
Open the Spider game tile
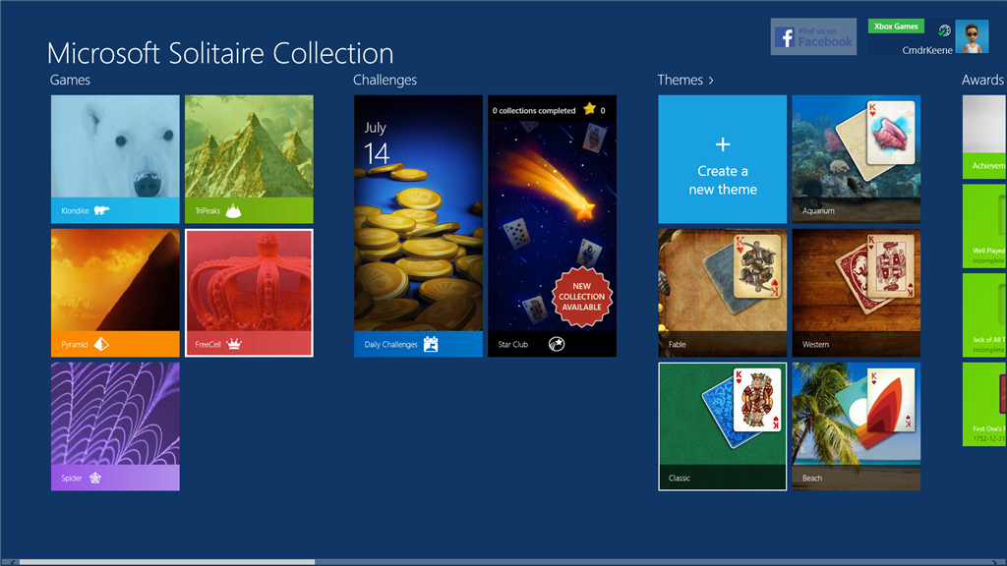pos(115,426)
